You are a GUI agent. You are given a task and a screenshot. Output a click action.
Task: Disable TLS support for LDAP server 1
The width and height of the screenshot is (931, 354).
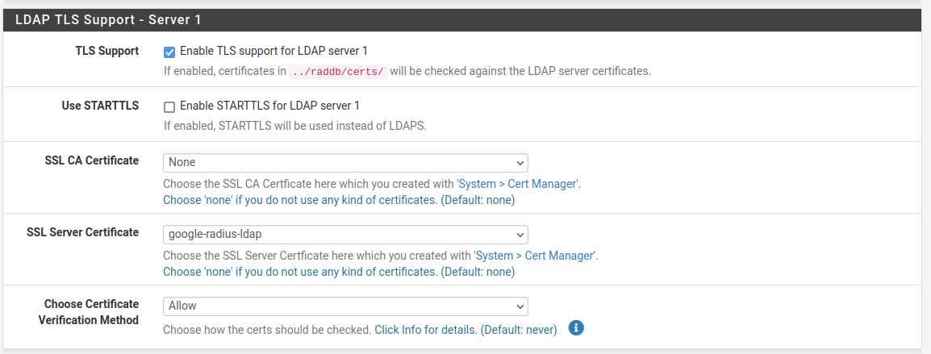pyautogui.click(x=169, y=52)
